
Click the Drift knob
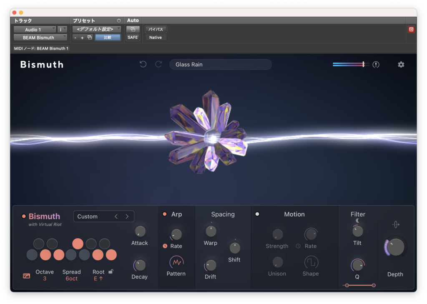click(x=211, y=265)
